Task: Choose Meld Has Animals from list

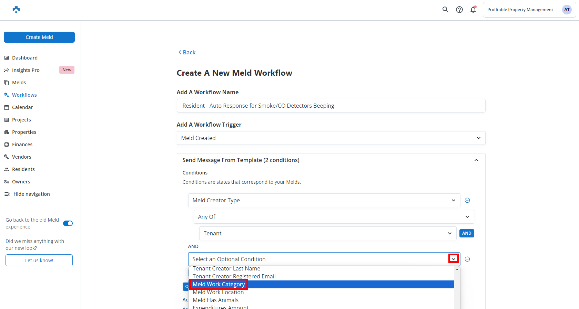Action: tap(215, 300)
